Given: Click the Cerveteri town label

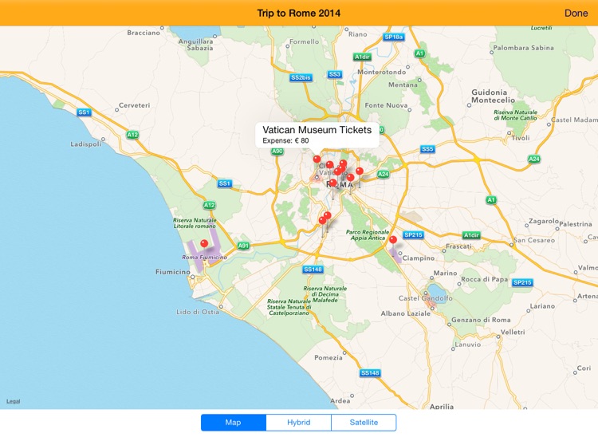Looking at the screenshot, I should point(134,105).
